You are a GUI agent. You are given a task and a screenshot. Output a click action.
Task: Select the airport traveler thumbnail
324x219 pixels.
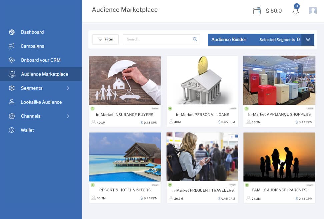coord(202,157)
